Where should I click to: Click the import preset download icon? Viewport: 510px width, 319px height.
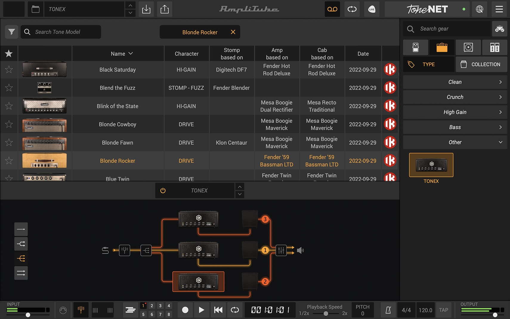(146, 9)
